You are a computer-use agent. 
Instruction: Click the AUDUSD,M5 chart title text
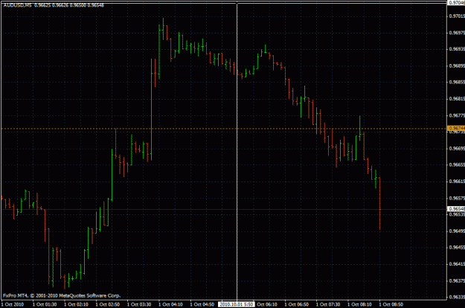[18, 5]
